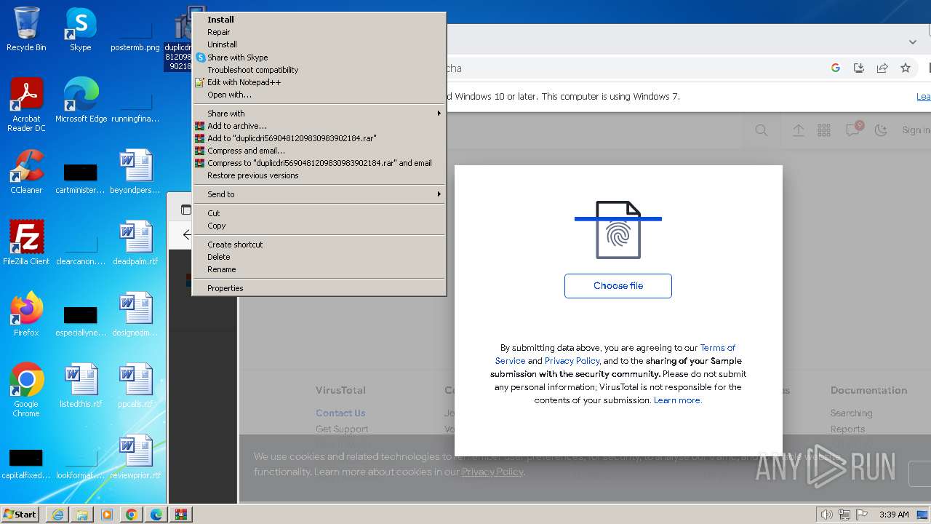Screen dimensions: 931x524
Task: Choose Install from the context menu
Action: click(x=319, y=20)
